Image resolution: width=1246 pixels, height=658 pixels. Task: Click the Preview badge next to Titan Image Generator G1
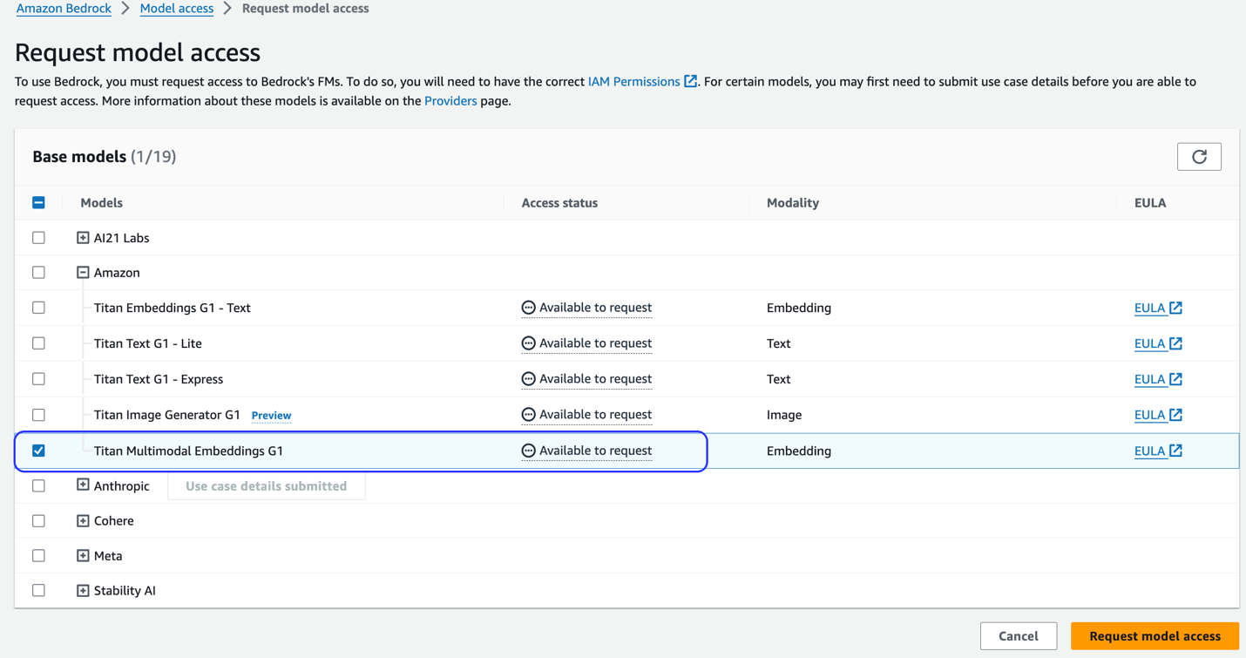(x=271, y=415)
